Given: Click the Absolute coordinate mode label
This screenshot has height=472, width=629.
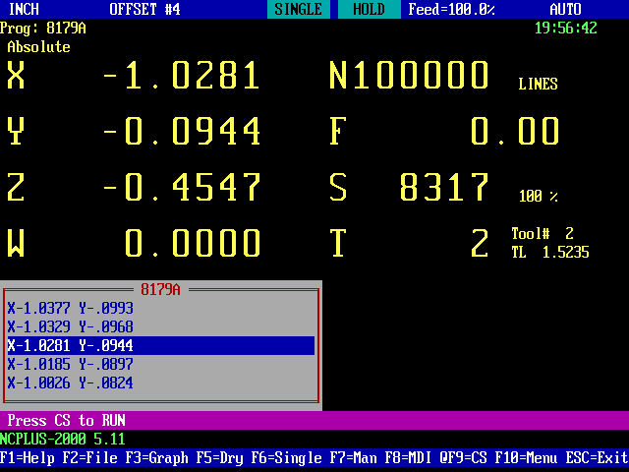Looking at the screenshot, I should 39,47.
